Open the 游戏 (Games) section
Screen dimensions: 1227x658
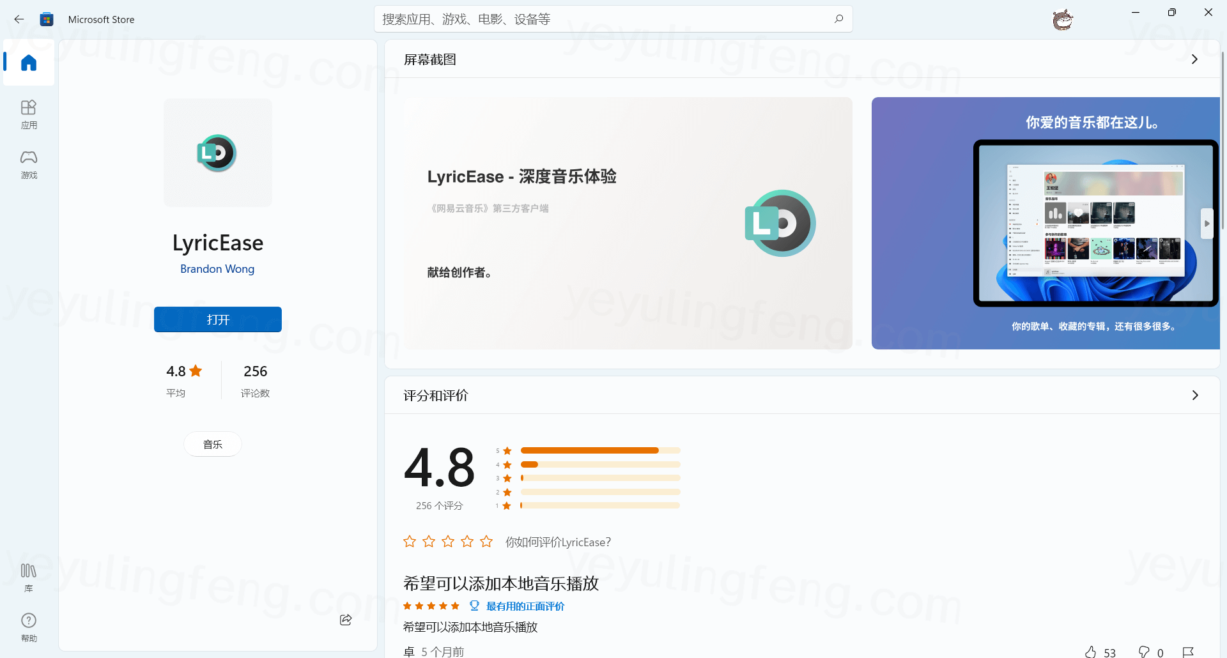29,165
